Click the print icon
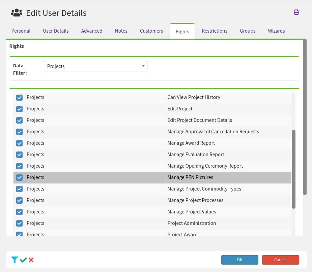 [x=296, y=12]
